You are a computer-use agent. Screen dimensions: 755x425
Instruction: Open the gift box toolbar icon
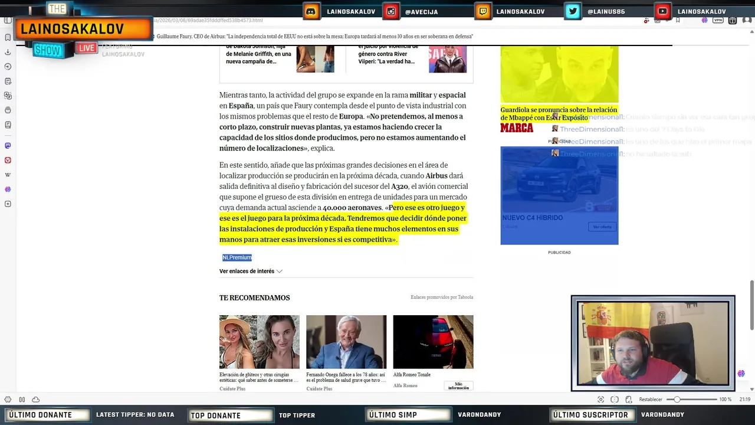[732, 20]
